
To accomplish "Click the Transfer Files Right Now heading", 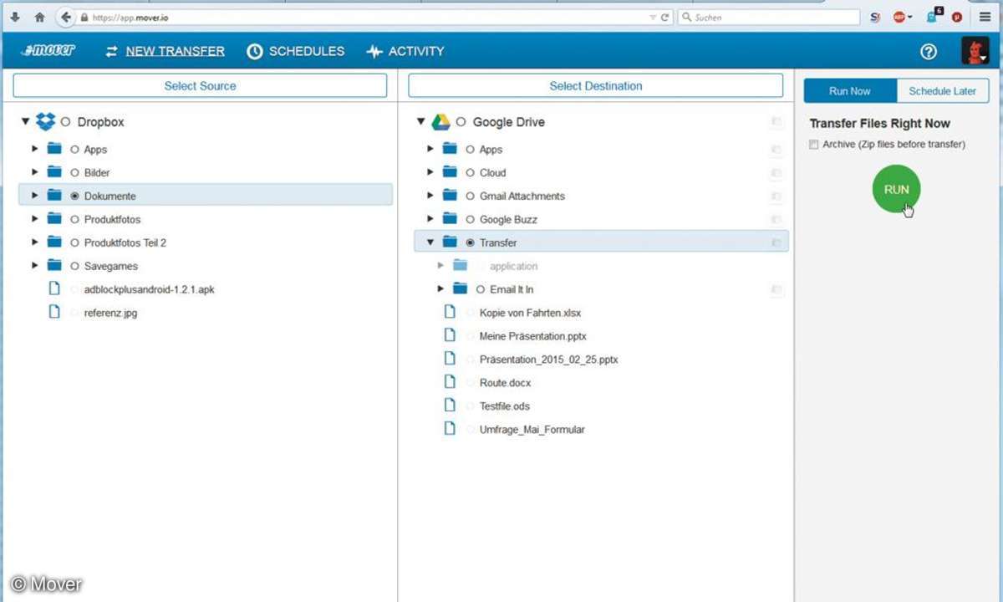I will coord(880,123).
